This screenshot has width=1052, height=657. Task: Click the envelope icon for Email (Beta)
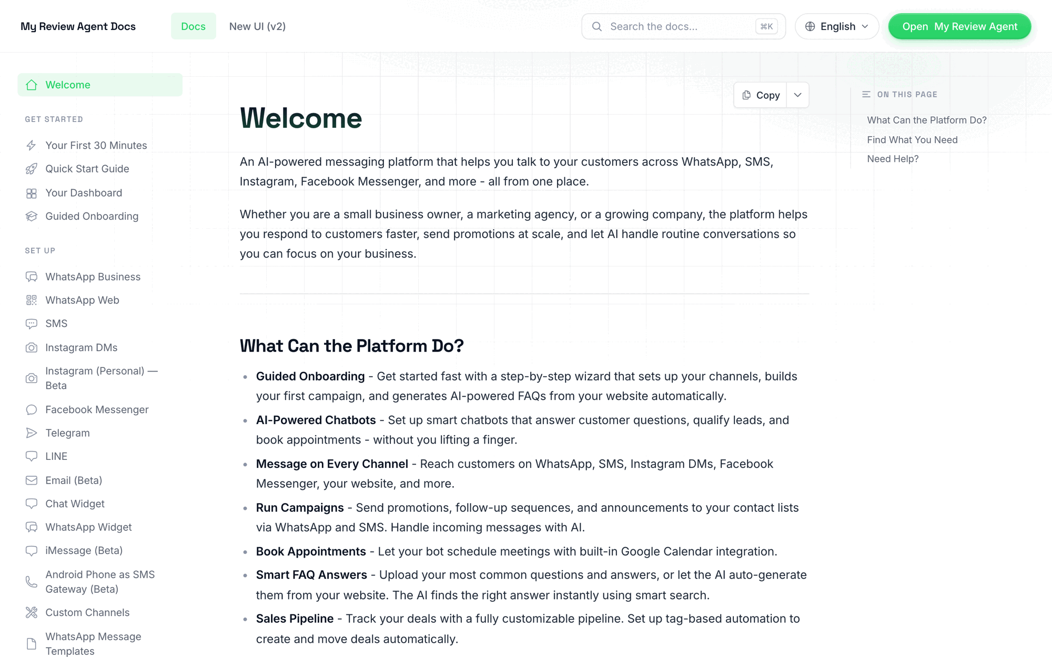point(32,480)
